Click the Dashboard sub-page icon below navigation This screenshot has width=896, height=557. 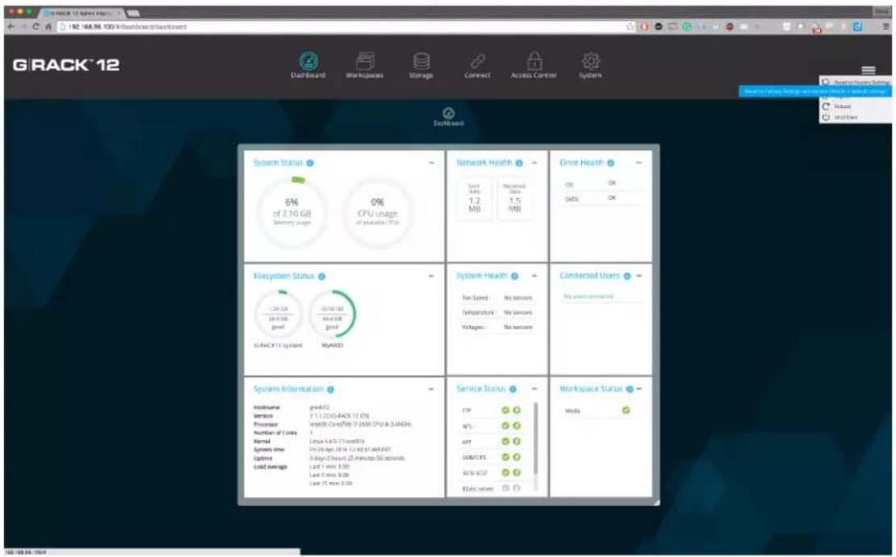(449, 113)
